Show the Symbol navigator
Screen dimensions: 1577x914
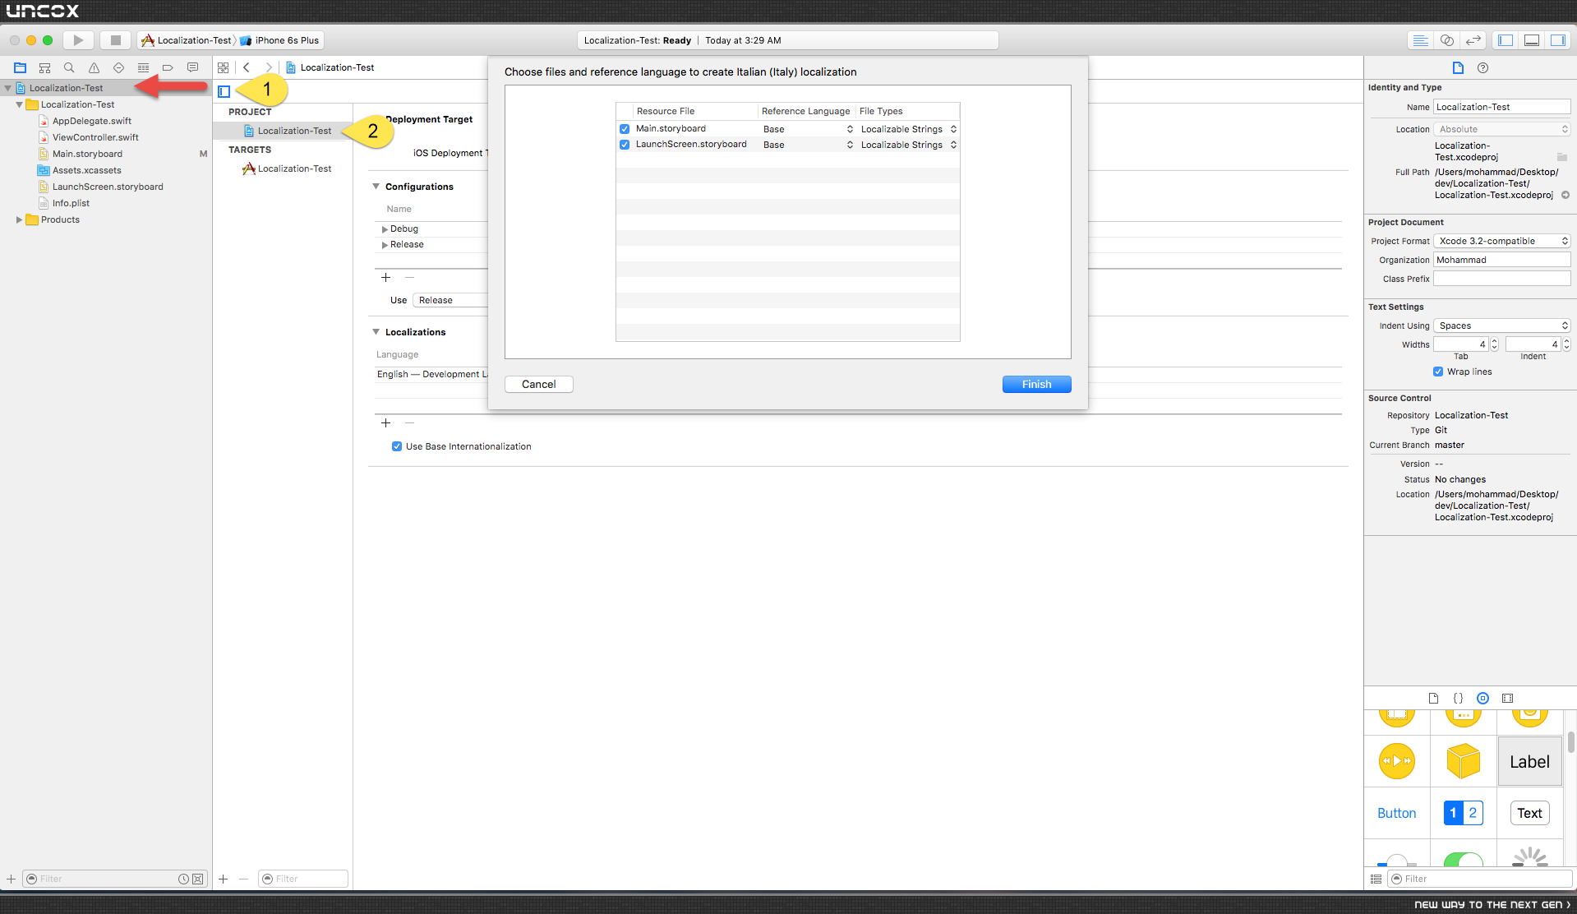tap(45, 67)
